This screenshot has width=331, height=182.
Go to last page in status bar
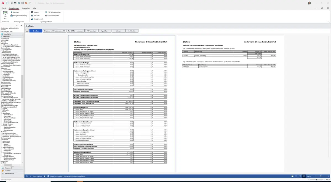[x=48, y=176]
